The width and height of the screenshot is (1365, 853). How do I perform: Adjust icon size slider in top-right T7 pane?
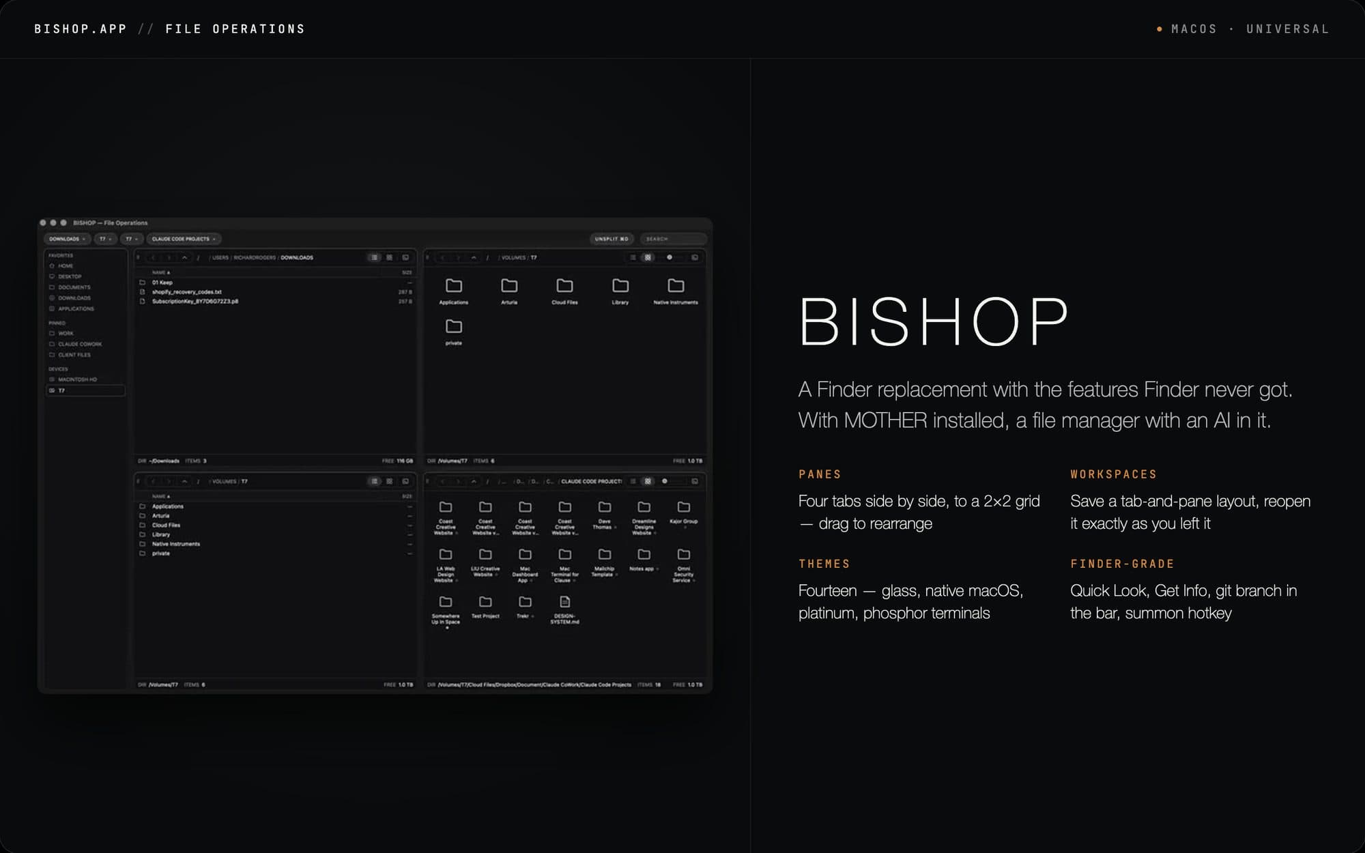pos(671,257)
